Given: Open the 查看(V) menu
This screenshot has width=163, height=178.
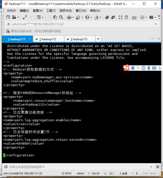Looking at the screenshot, I should coord(38,11).
